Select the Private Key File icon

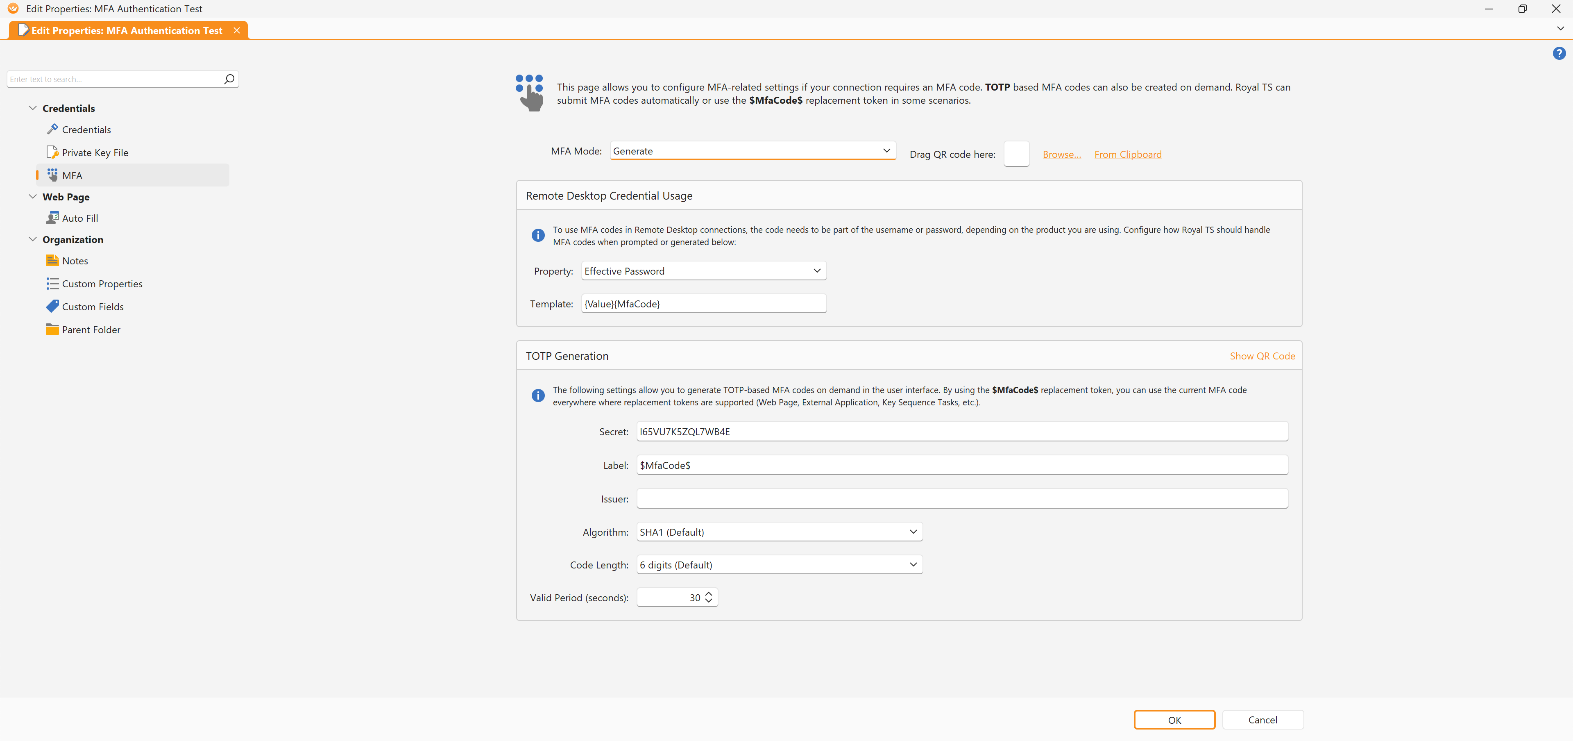(52, 152)
